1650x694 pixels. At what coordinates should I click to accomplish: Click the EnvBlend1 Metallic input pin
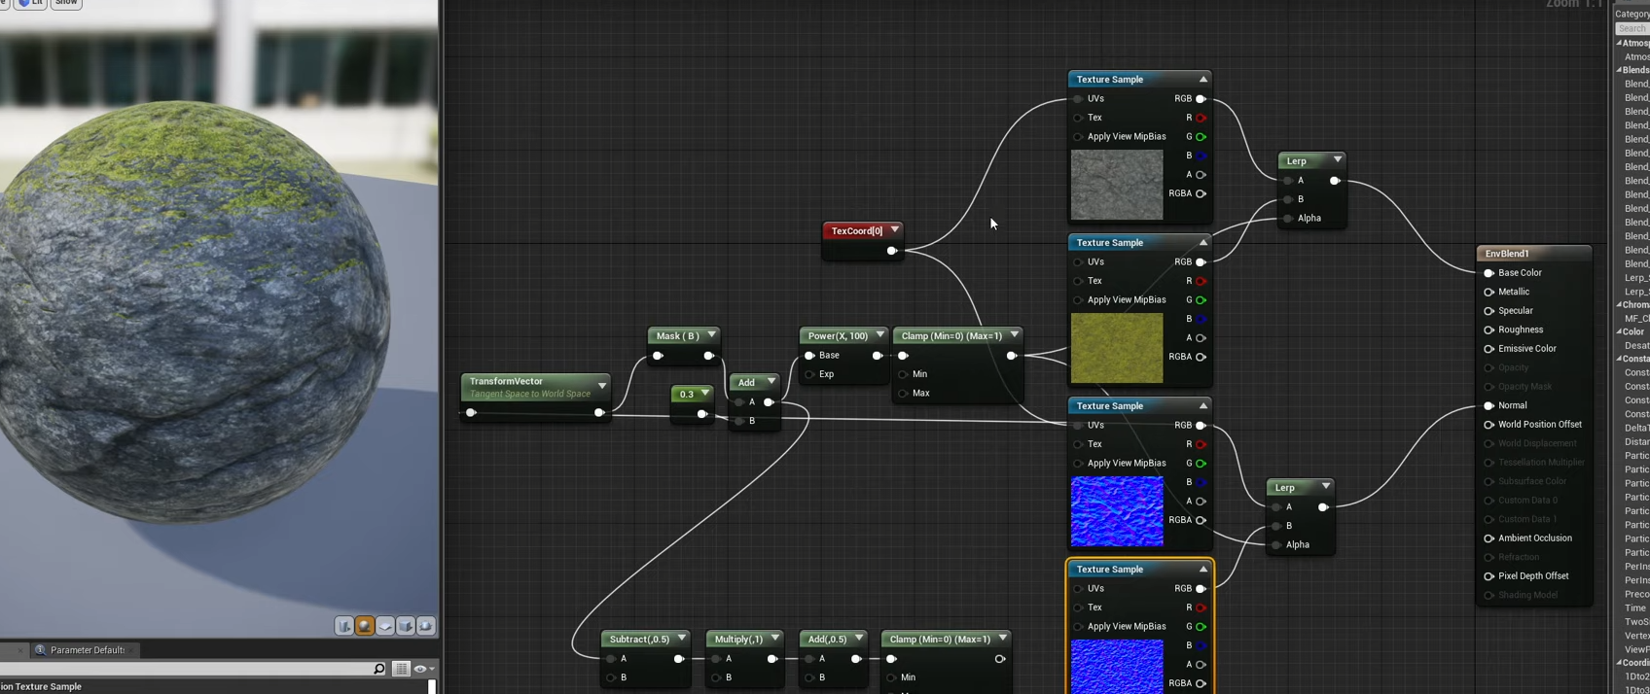1489,292
